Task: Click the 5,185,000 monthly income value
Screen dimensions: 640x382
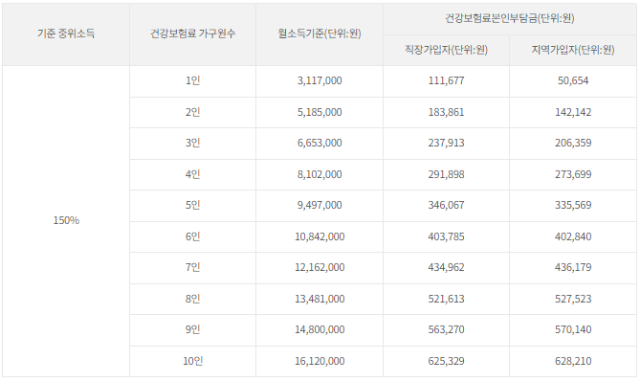Action: pyautogui.click(x=320, y=112)
